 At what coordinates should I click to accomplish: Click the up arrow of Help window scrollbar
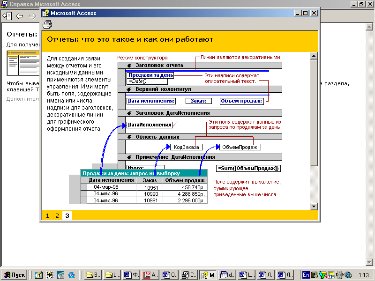pyautogui.click(x=369, y=26)
